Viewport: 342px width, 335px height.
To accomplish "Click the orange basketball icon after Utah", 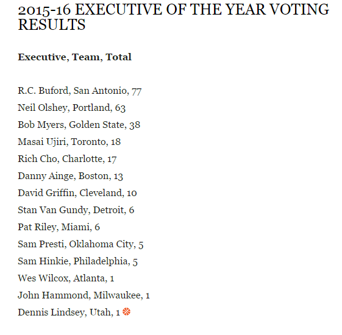I will click(x=127, y=312).
